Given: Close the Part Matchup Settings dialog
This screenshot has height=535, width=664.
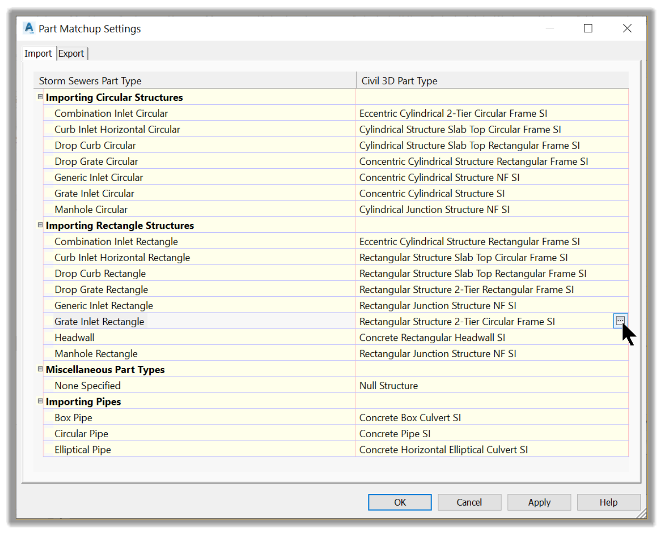Looking at the screenshot, I should coord(627,28).
